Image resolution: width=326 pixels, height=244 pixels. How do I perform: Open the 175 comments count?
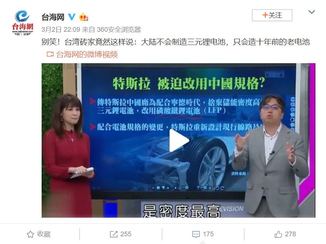[208, 234]
